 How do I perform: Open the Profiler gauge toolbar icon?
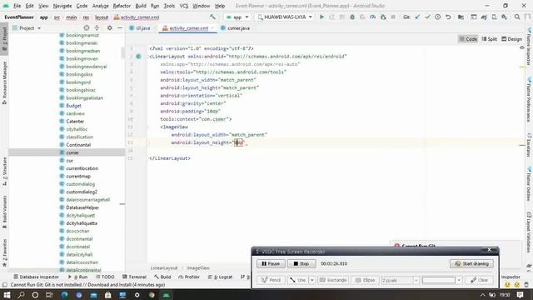(x=372, y=17)
